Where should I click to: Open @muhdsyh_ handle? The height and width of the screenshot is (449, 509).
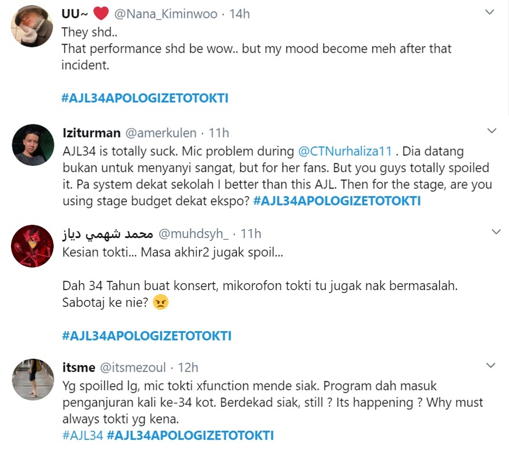coord(193,234)
